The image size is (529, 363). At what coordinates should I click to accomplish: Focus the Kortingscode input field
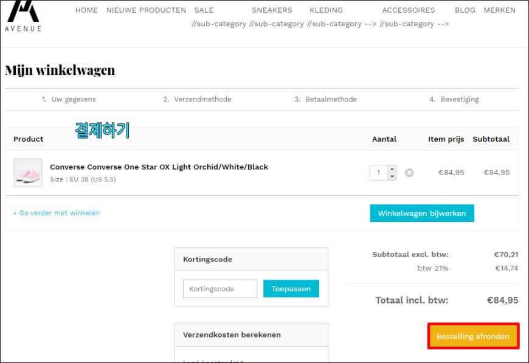[220, 289]
